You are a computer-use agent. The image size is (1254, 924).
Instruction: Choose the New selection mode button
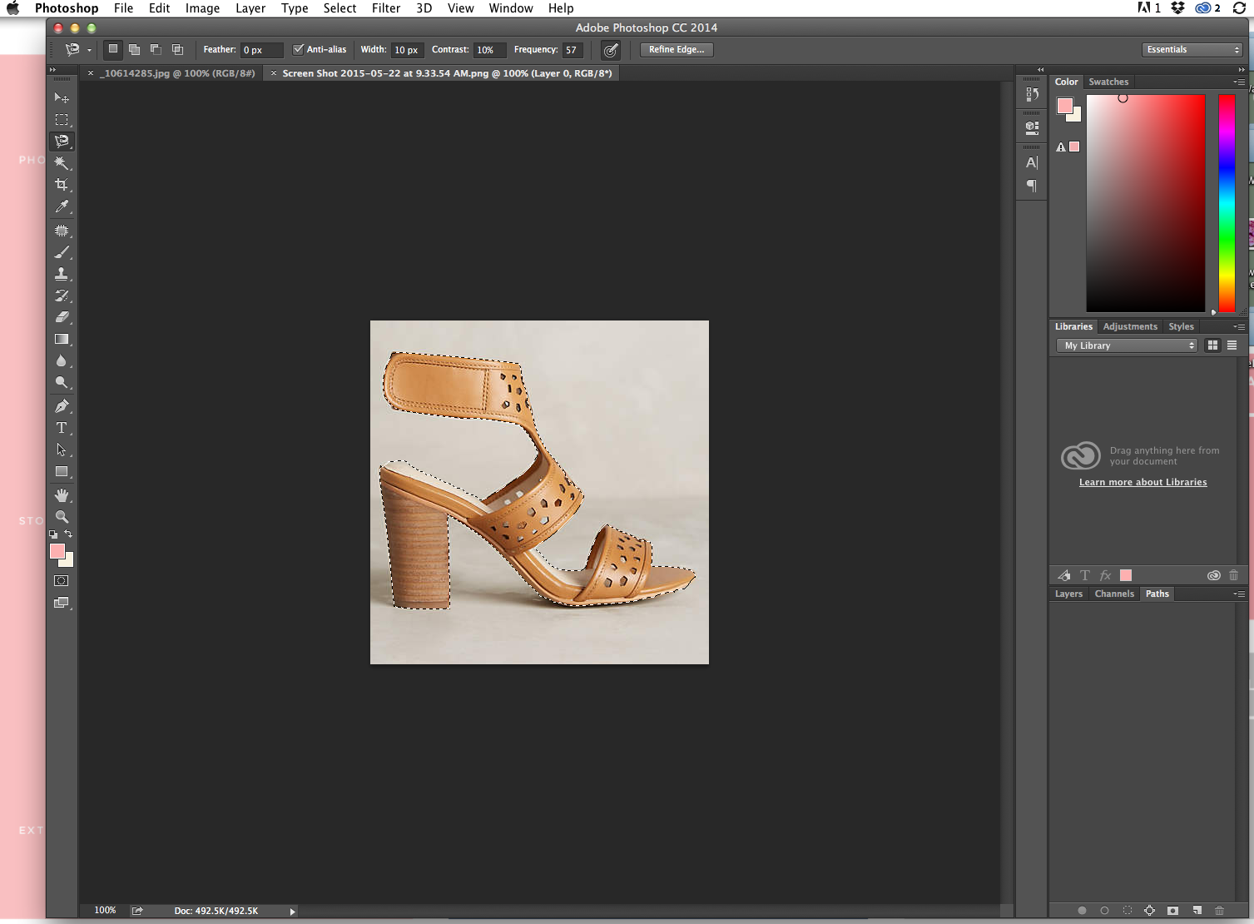[113, 50]
